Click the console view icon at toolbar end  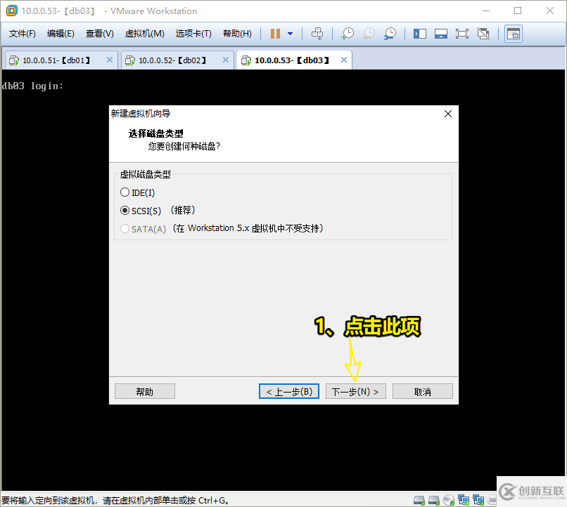click(513, 34)
